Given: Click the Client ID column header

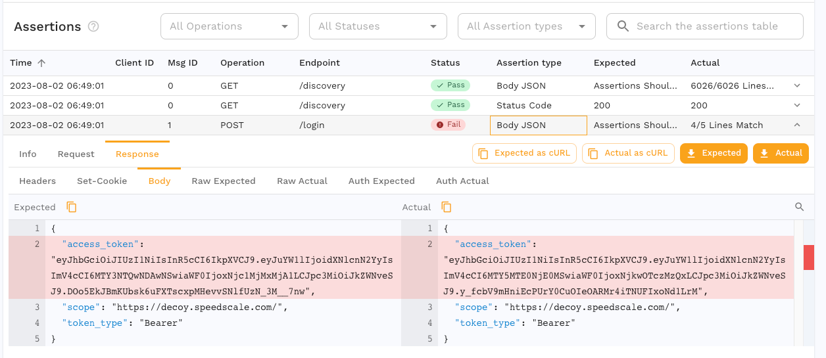Looking at the screenshot, I should 134,63.
